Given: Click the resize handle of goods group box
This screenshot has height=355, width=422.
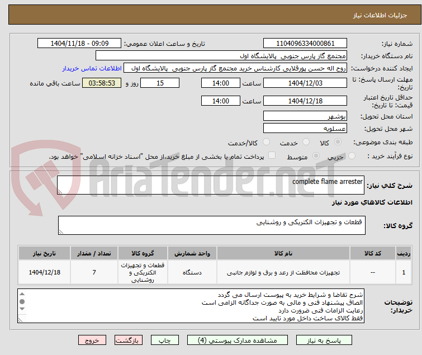Looking at the screenshot, I should click(x=61, y=232).
